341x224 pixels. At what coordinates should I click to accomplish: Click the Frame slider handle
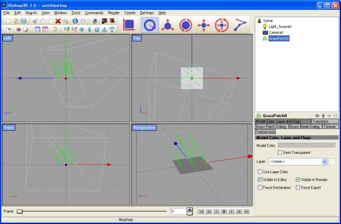click(x=20, y=212)
